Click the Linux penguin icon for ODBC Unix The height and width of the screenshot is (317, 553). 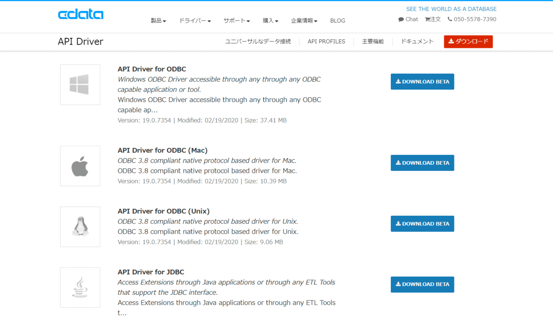pos(80,227)
